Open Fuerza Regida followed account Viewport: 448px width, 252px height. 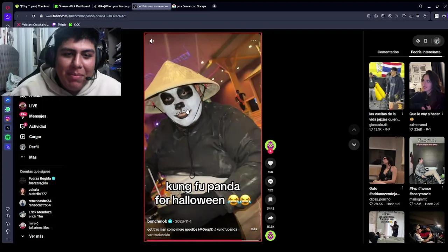(x=37, y=181)
